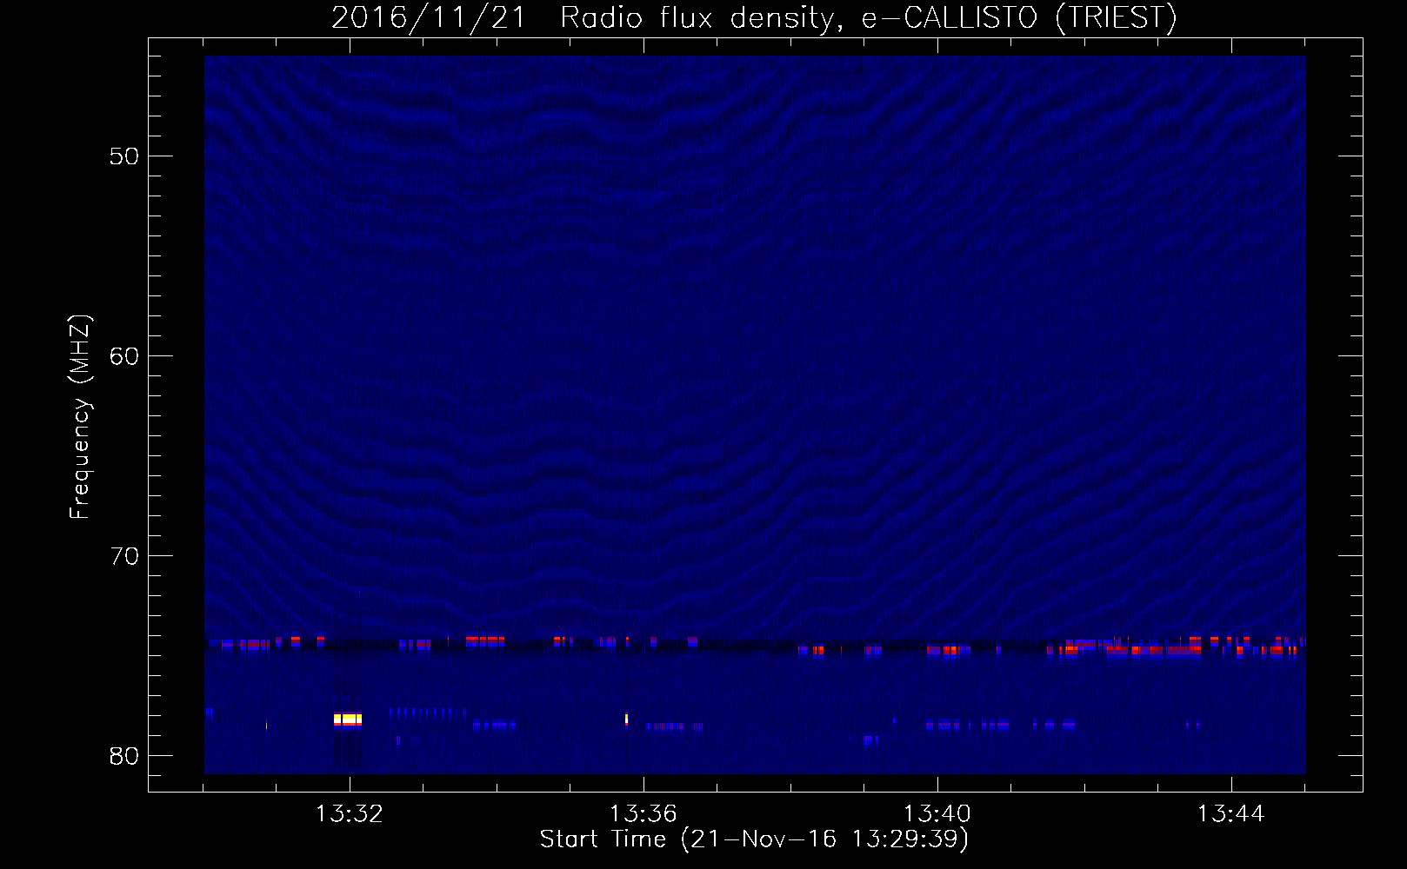Click the 13:40 time tick label
This screenshot has width=1407, height=869.
point(937,814)
